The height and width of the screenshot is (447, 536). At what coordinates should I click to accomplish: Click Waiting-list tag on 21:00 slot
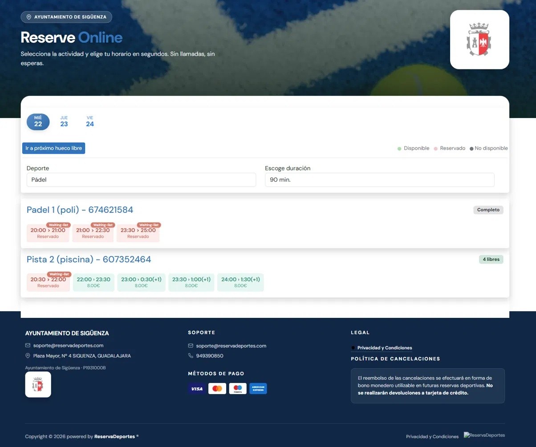pos(103,225)
